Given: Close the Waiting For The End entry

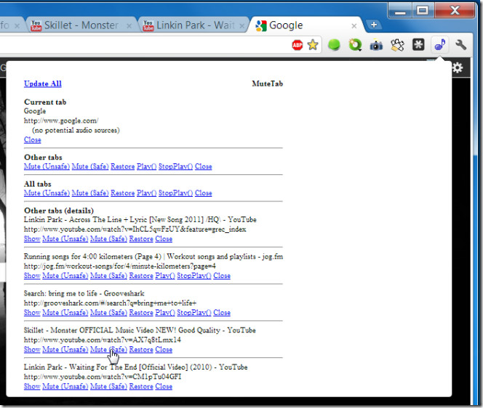Looking at the screenshot, I should click(164, 386).
